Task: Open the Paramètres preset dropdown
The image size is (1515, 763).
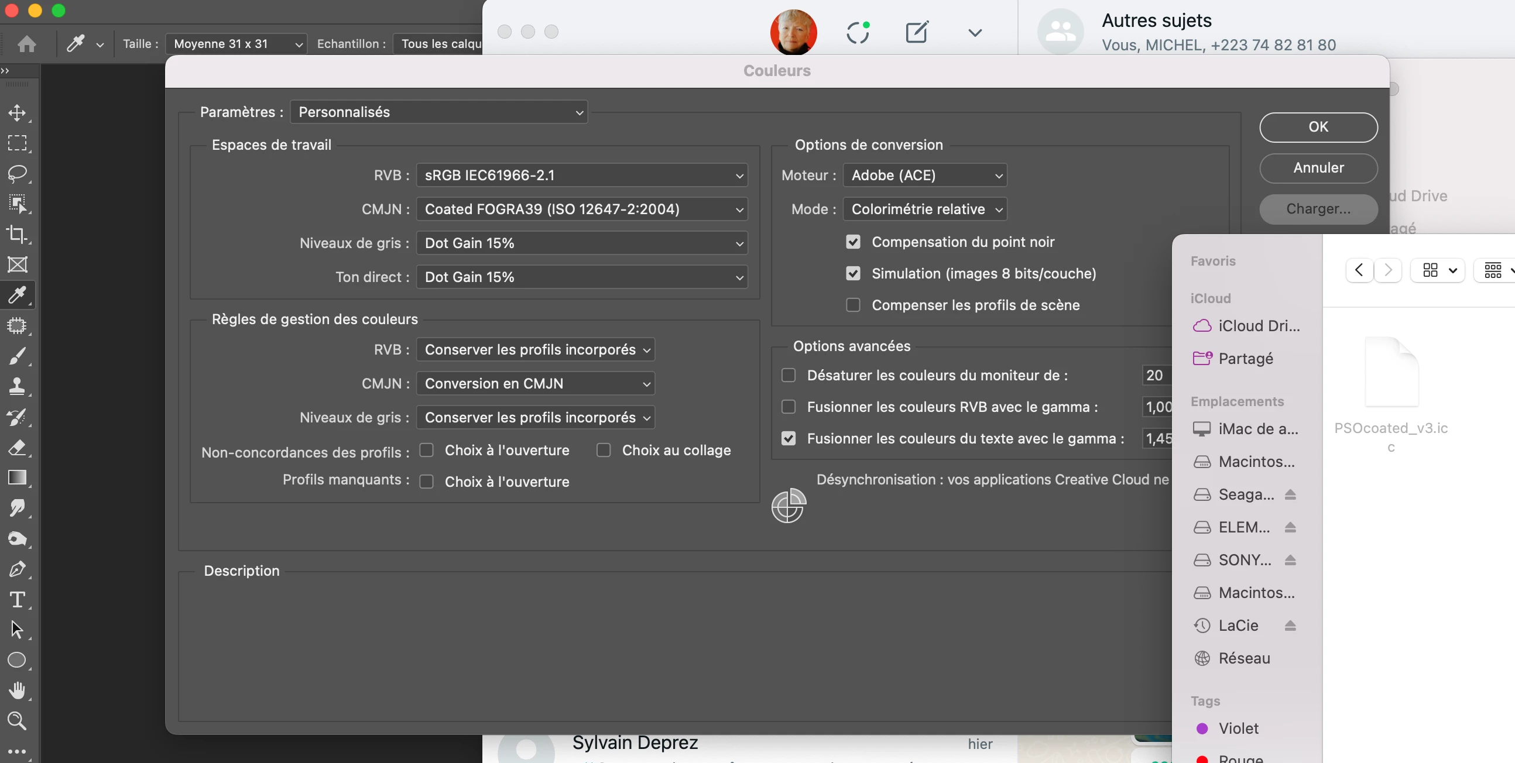Action: (x=438, y=112)
